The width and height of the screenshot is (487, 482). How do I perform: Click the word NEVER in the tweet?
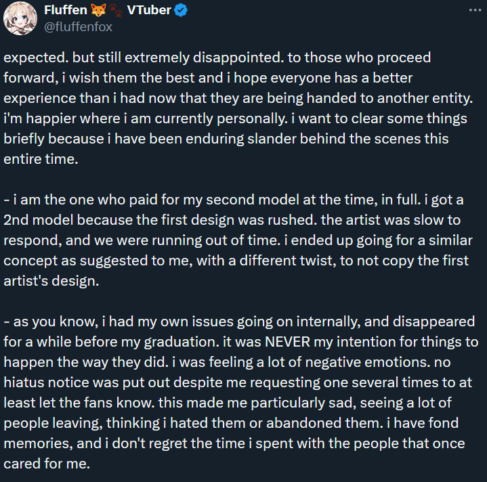coord(287,342)
